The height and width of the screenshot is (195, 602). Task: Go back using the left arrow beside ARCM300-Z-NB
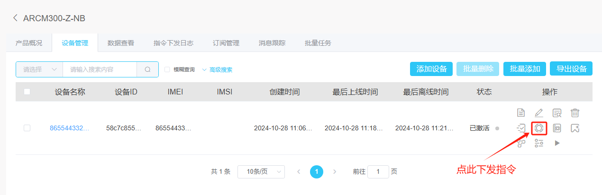[x=16, y=18]
